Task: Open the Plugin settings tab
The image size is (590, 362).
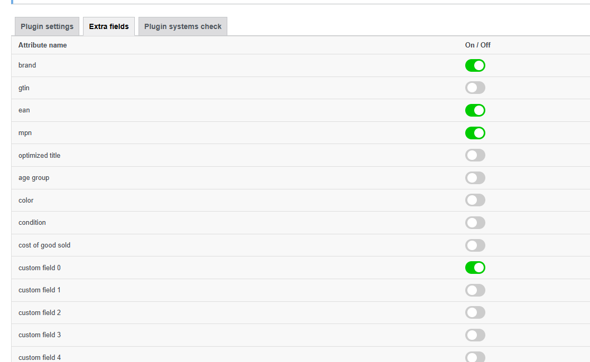Action: click(x=47, y=27)
